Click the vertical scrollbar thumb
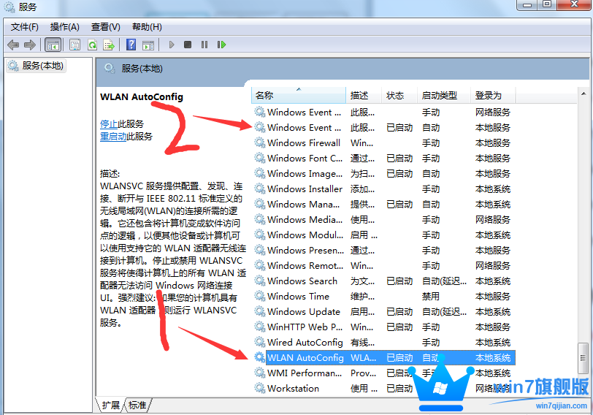 tap(584, 358)
